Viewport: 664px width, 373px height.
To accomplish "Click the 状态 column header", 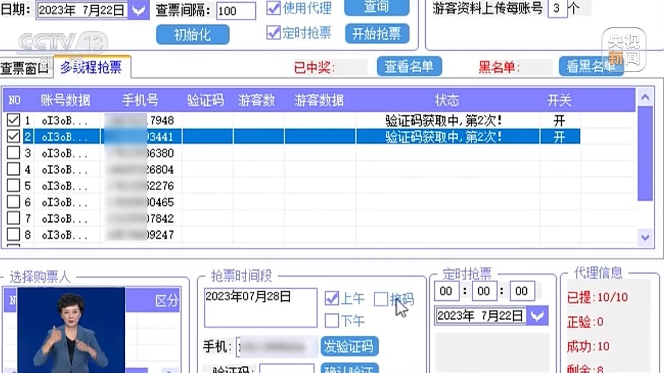I will (x=447, y=100).
